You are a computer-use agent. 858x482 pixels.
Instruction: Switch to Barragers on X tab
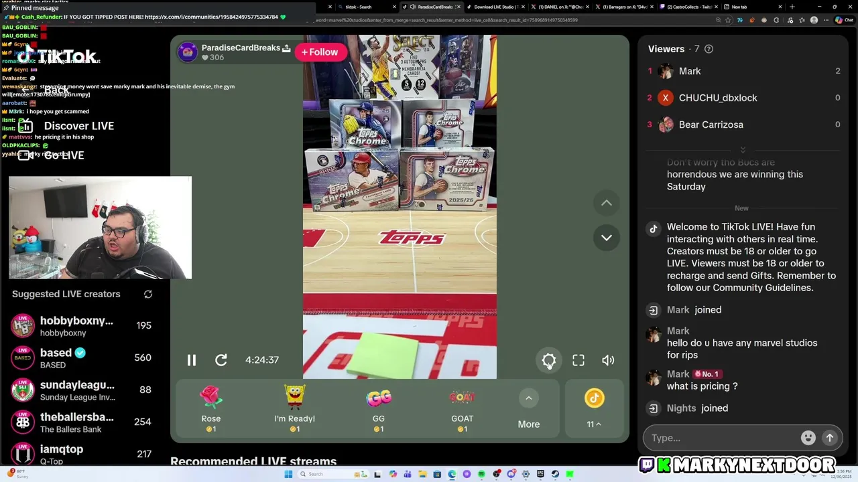[x=624, y=7]
